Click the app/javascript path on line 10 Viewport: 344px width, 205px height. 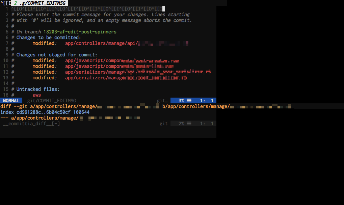click(x=122, y=60)
